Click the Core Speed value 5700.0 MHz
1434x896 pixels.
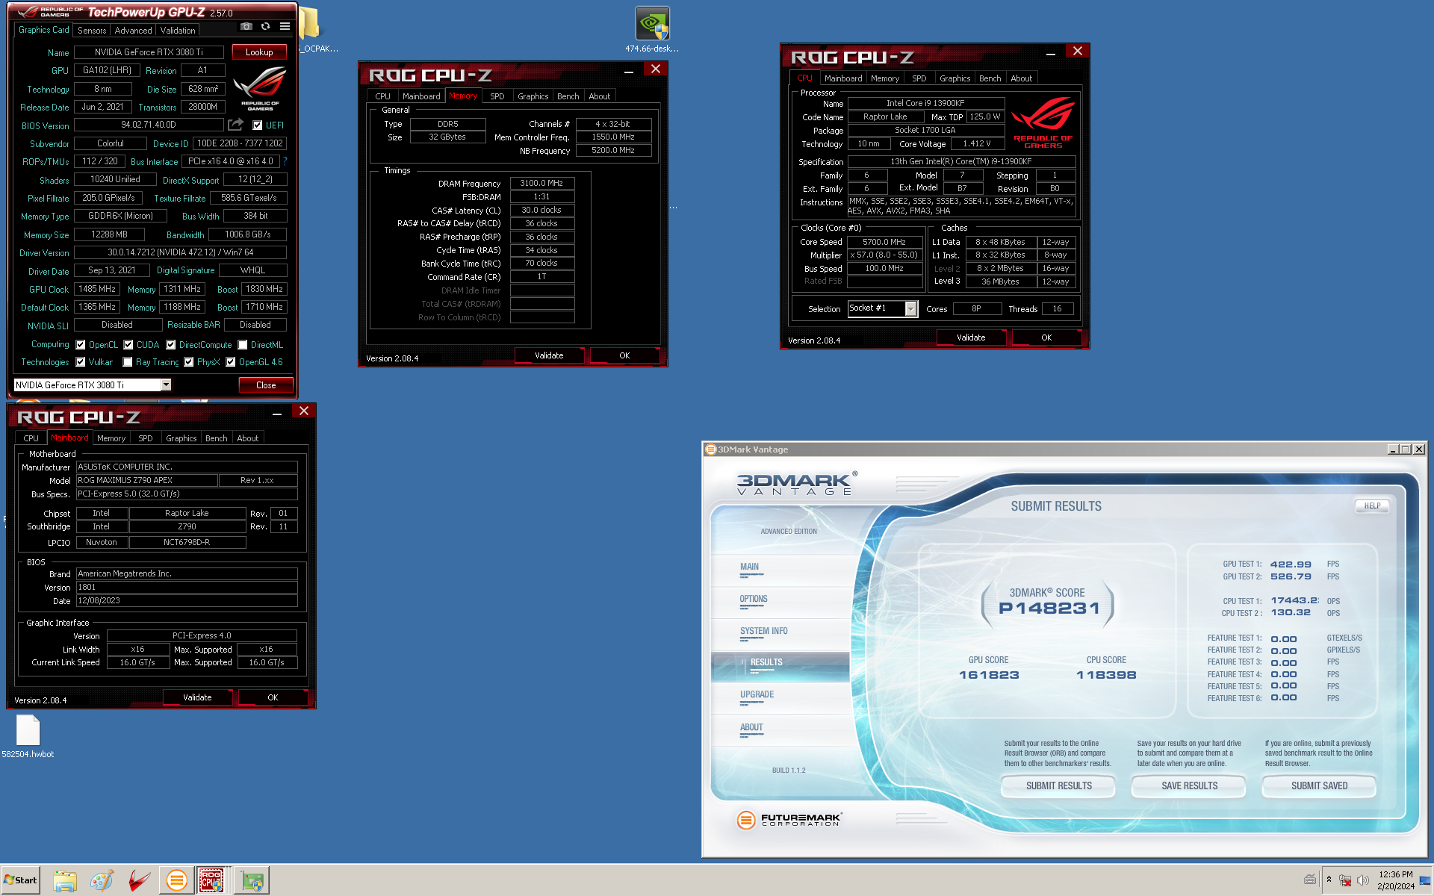[x=884, y=242]
